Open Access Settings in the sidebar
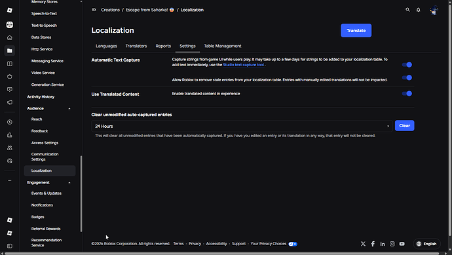452x255 pixels. point(45,143)
